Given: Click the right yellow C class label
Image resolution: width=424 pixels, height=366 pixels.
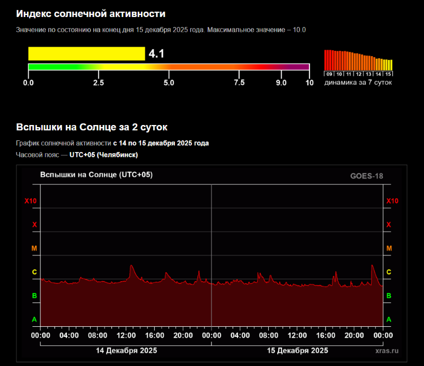Looking at the screenshot, I should click(x=389, y=272).
